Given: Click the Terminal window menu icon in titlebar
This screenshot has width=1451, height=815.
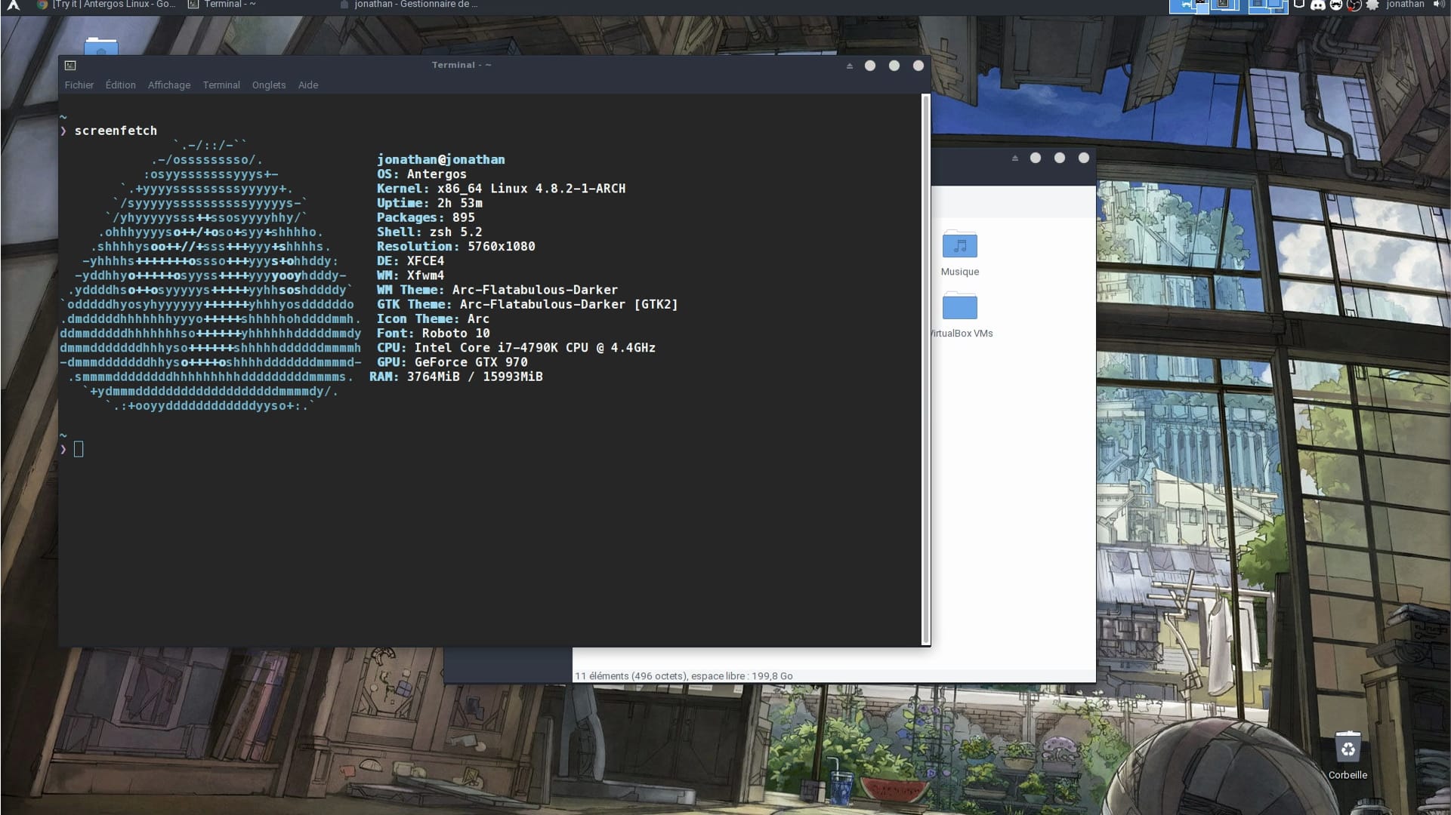Looking at the screenshot, I should (x=70, y=66).
